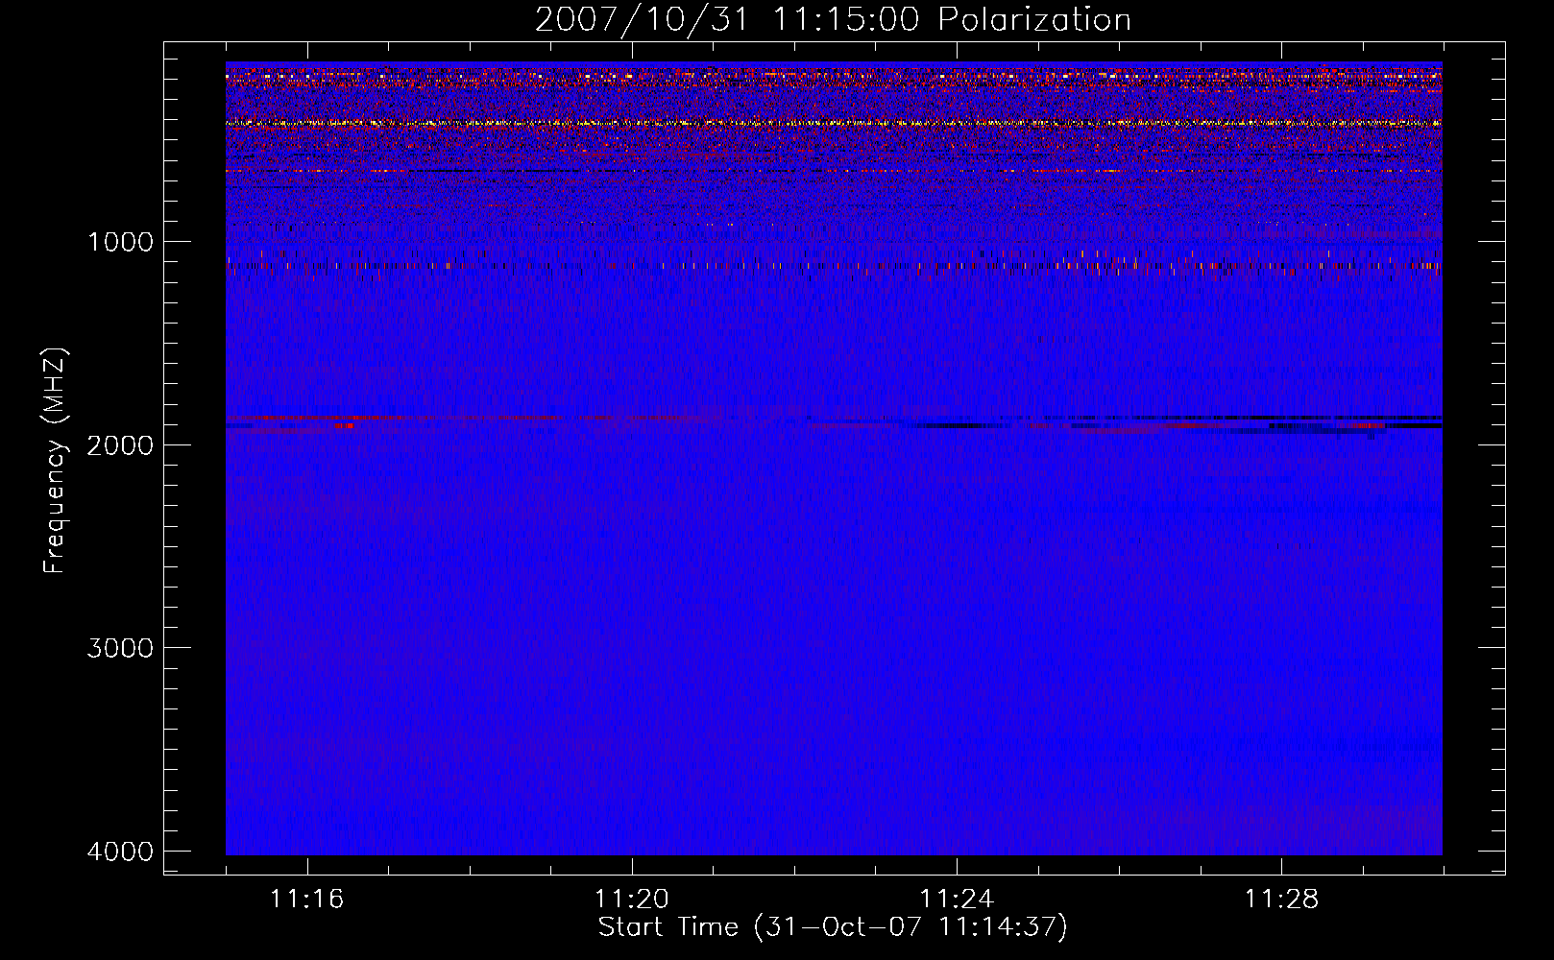Click the 11:20 time tick label

632,899
